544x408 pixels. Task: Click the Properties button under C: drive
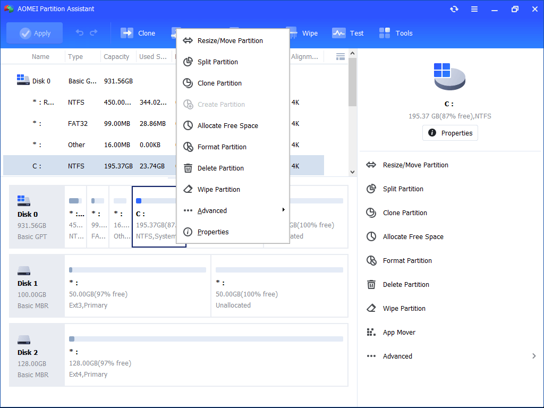[x=450, y=133]
